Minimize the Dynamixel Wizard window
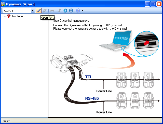Image resolution: width=163 pixels, height=124 pixels. (x=147, y=4)
